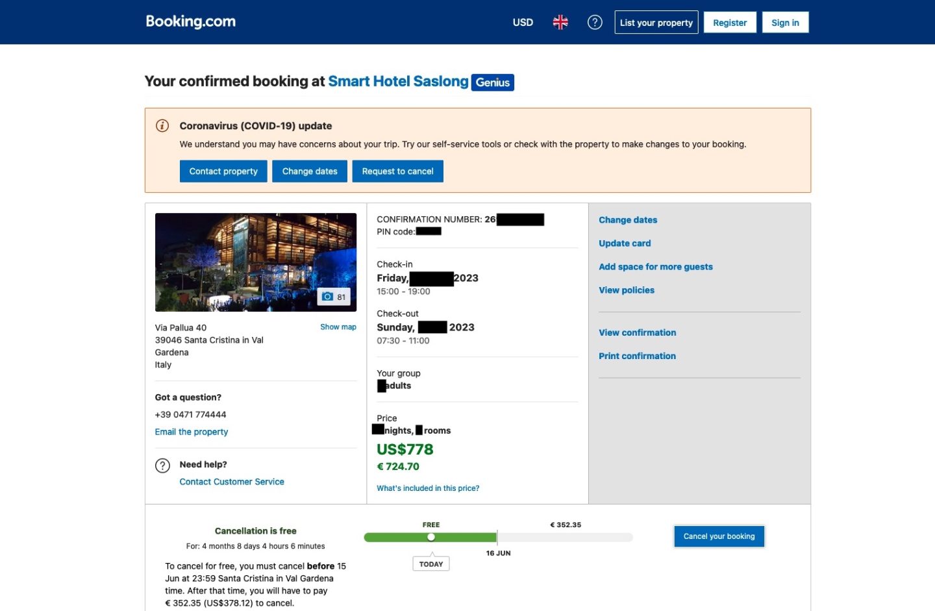This screenshot has width=935, height=611.
Task: Click the Sign in button
Action: 785,22
